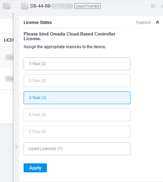
Task: Click the License Status section header
Action: 38,22
